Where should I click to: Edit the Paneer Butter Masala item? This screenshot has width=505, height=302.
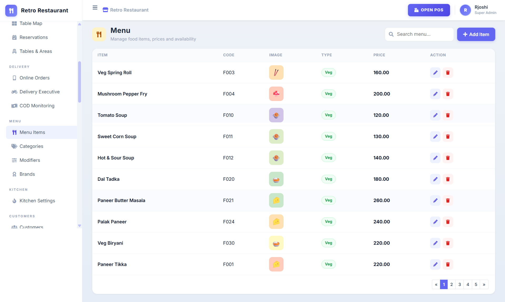pyautogui.click(x=435, y=200)
